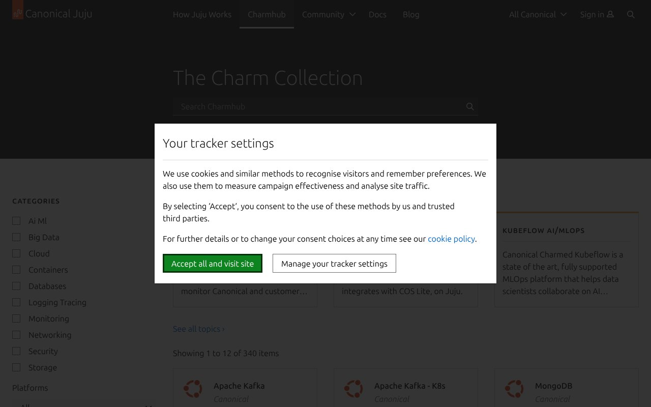Viewport: 651px width, 407px height.
Task: Click the Apache Kafka - K8s charm icon
Action: point(353,389)
